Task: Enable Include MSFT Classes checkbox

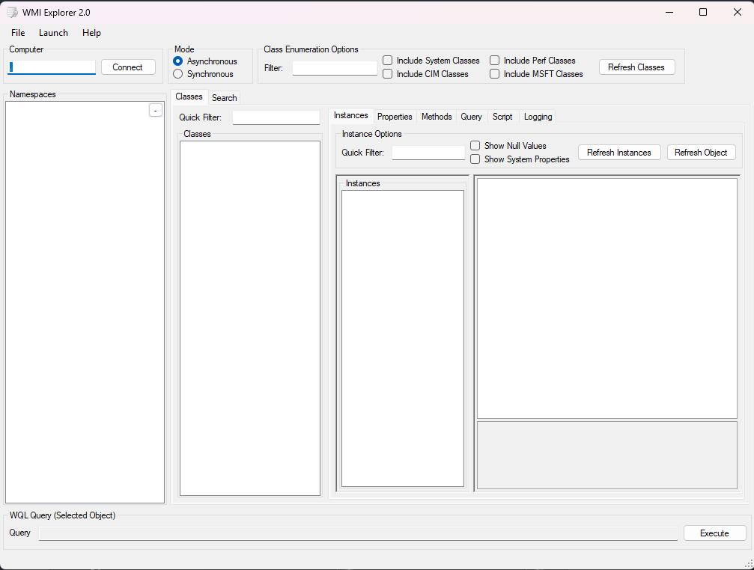Action: [x=495, y=74]
